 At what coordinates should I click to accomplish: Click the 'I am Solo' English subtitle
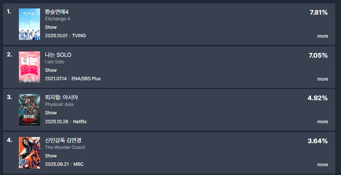[55, 62]
